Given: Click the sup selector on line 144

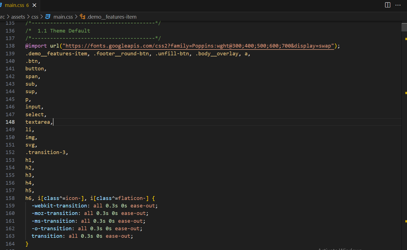Looking at the screenshot, I should click(30, 92).
